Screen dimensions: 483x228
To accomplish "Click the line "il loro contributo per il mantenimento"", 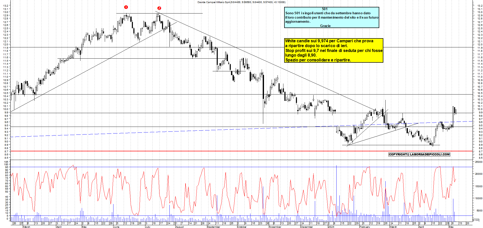I will point(332,17).
